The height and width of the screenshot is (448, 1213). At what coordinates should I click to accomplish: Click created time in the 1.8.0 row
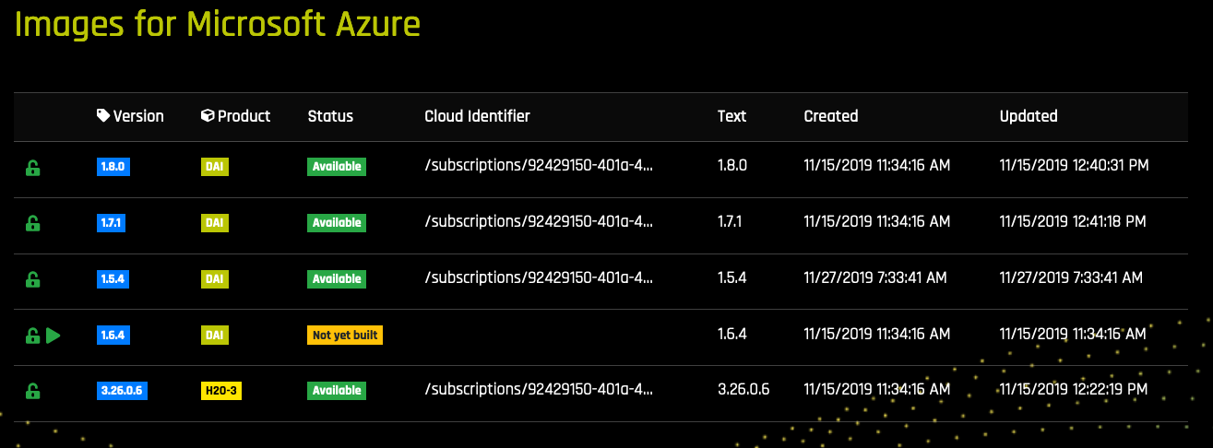coord(877,167)
